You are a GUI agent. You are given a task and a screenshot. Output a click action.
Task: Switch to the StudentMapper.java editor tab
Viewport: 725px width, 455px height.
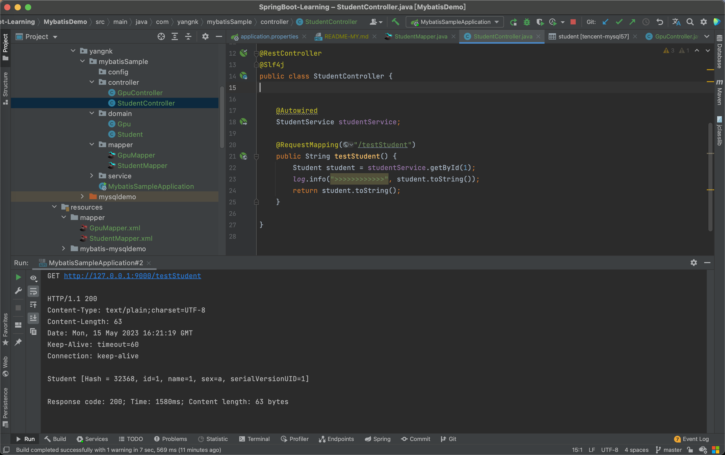[420, 36]
